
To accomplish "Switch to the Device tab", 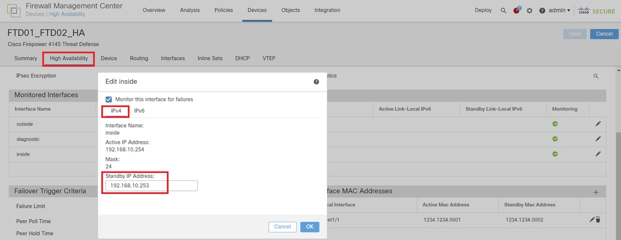I will pyautogui.click(x=109, y=58).
